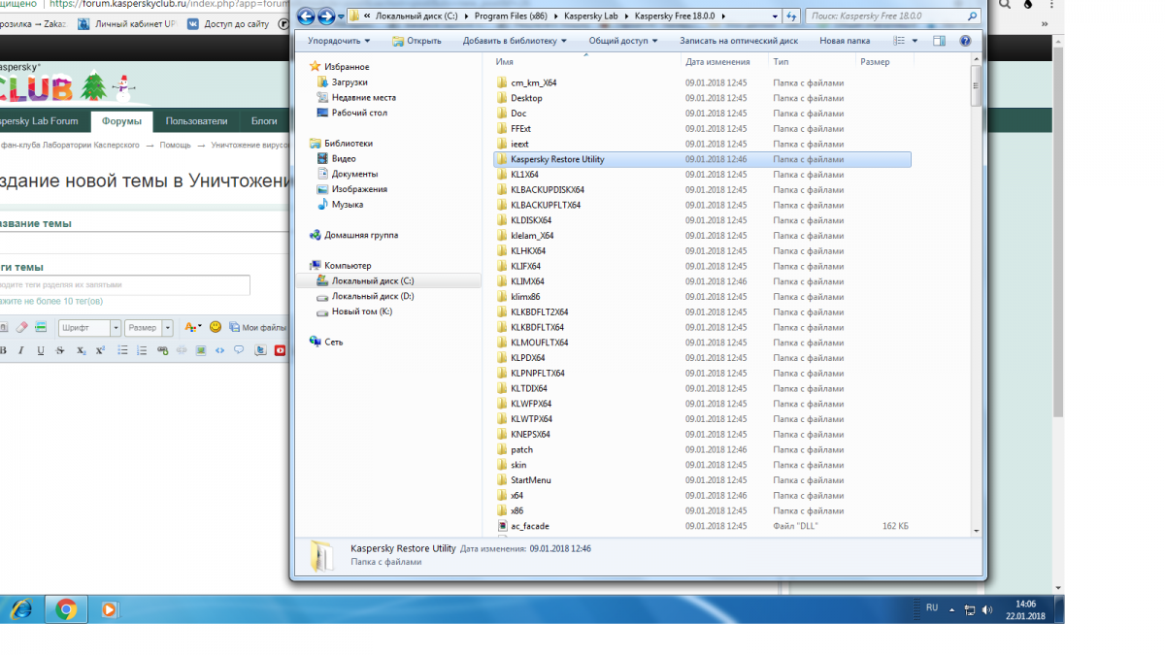This screenshot has height=655, width=1165.
Task: Select Локальный диск (D:) in navigation pane
Action: click(373, 296)
